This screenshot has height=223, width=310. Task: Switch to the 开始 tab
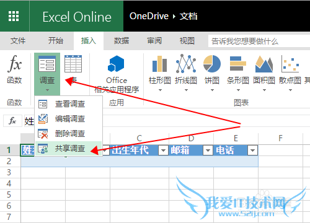click(56, 41)
